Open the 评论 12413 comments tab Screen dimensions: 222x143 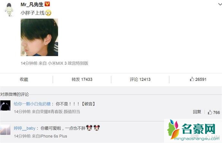(x=140, y=79)
